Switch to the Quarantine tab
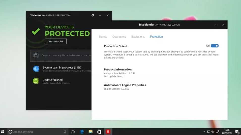This screenshot has height=135, width=241. click(119, 37)
